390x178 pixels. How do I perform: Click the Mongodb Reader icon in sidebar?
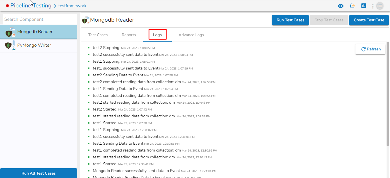(x=10, y=32)
